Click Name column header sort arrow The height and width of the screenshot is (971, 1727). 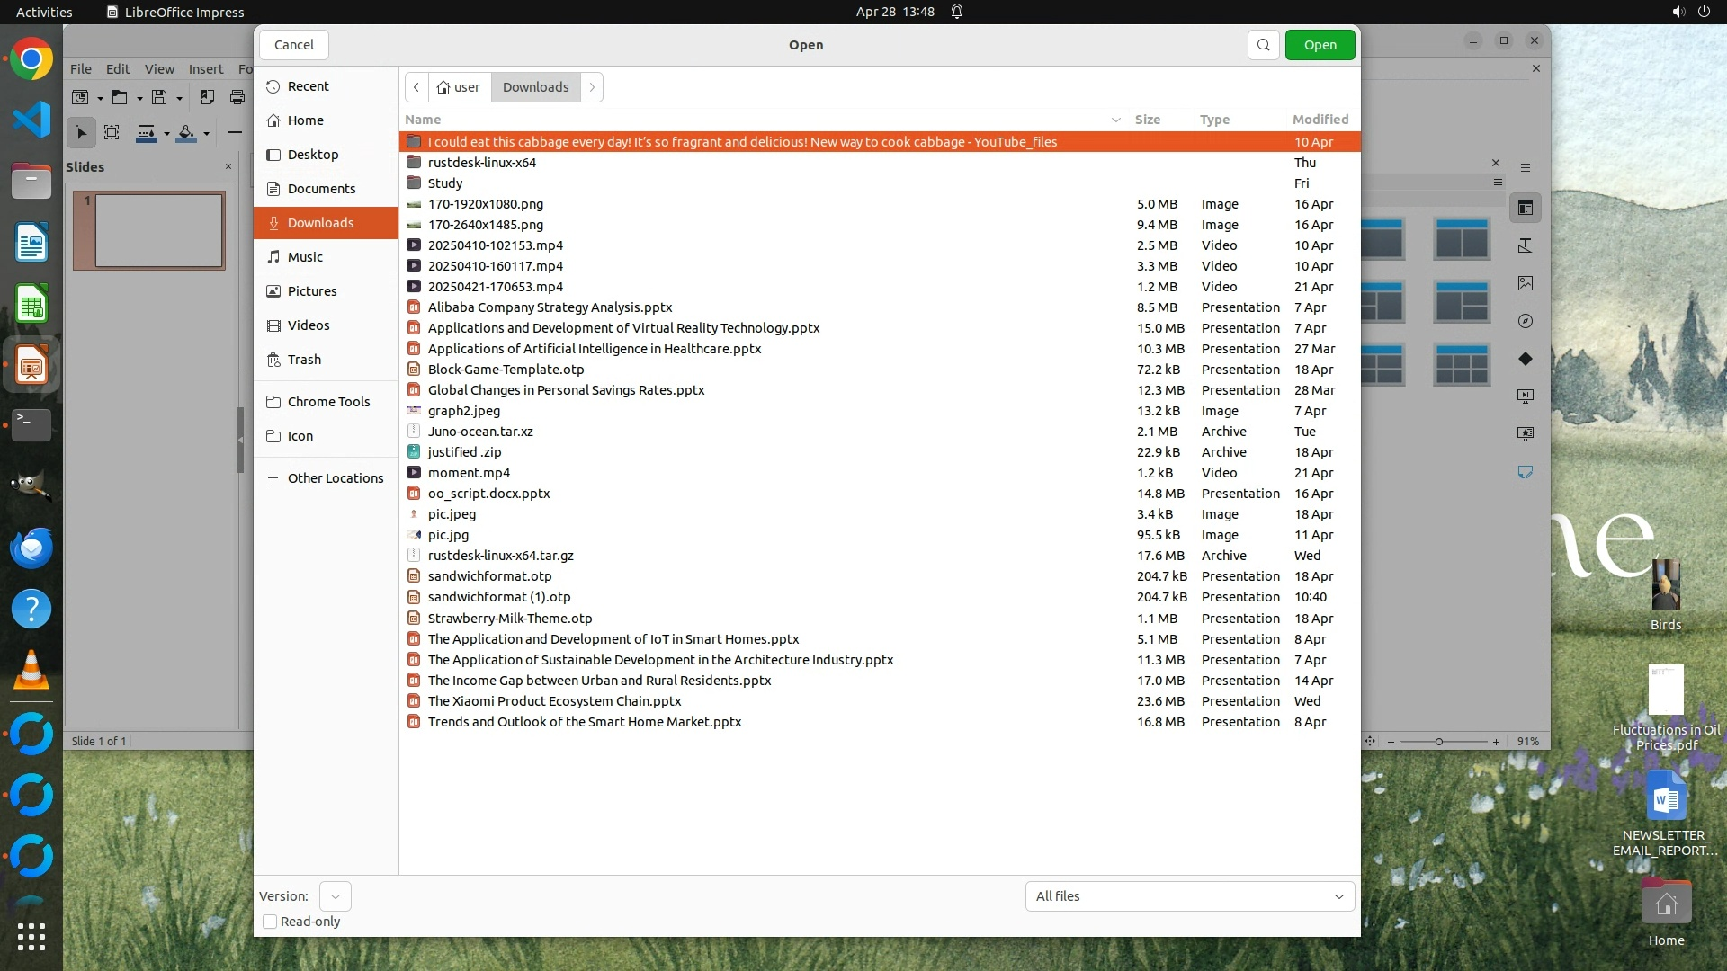pyautogui.click(x=1115, y=120)
